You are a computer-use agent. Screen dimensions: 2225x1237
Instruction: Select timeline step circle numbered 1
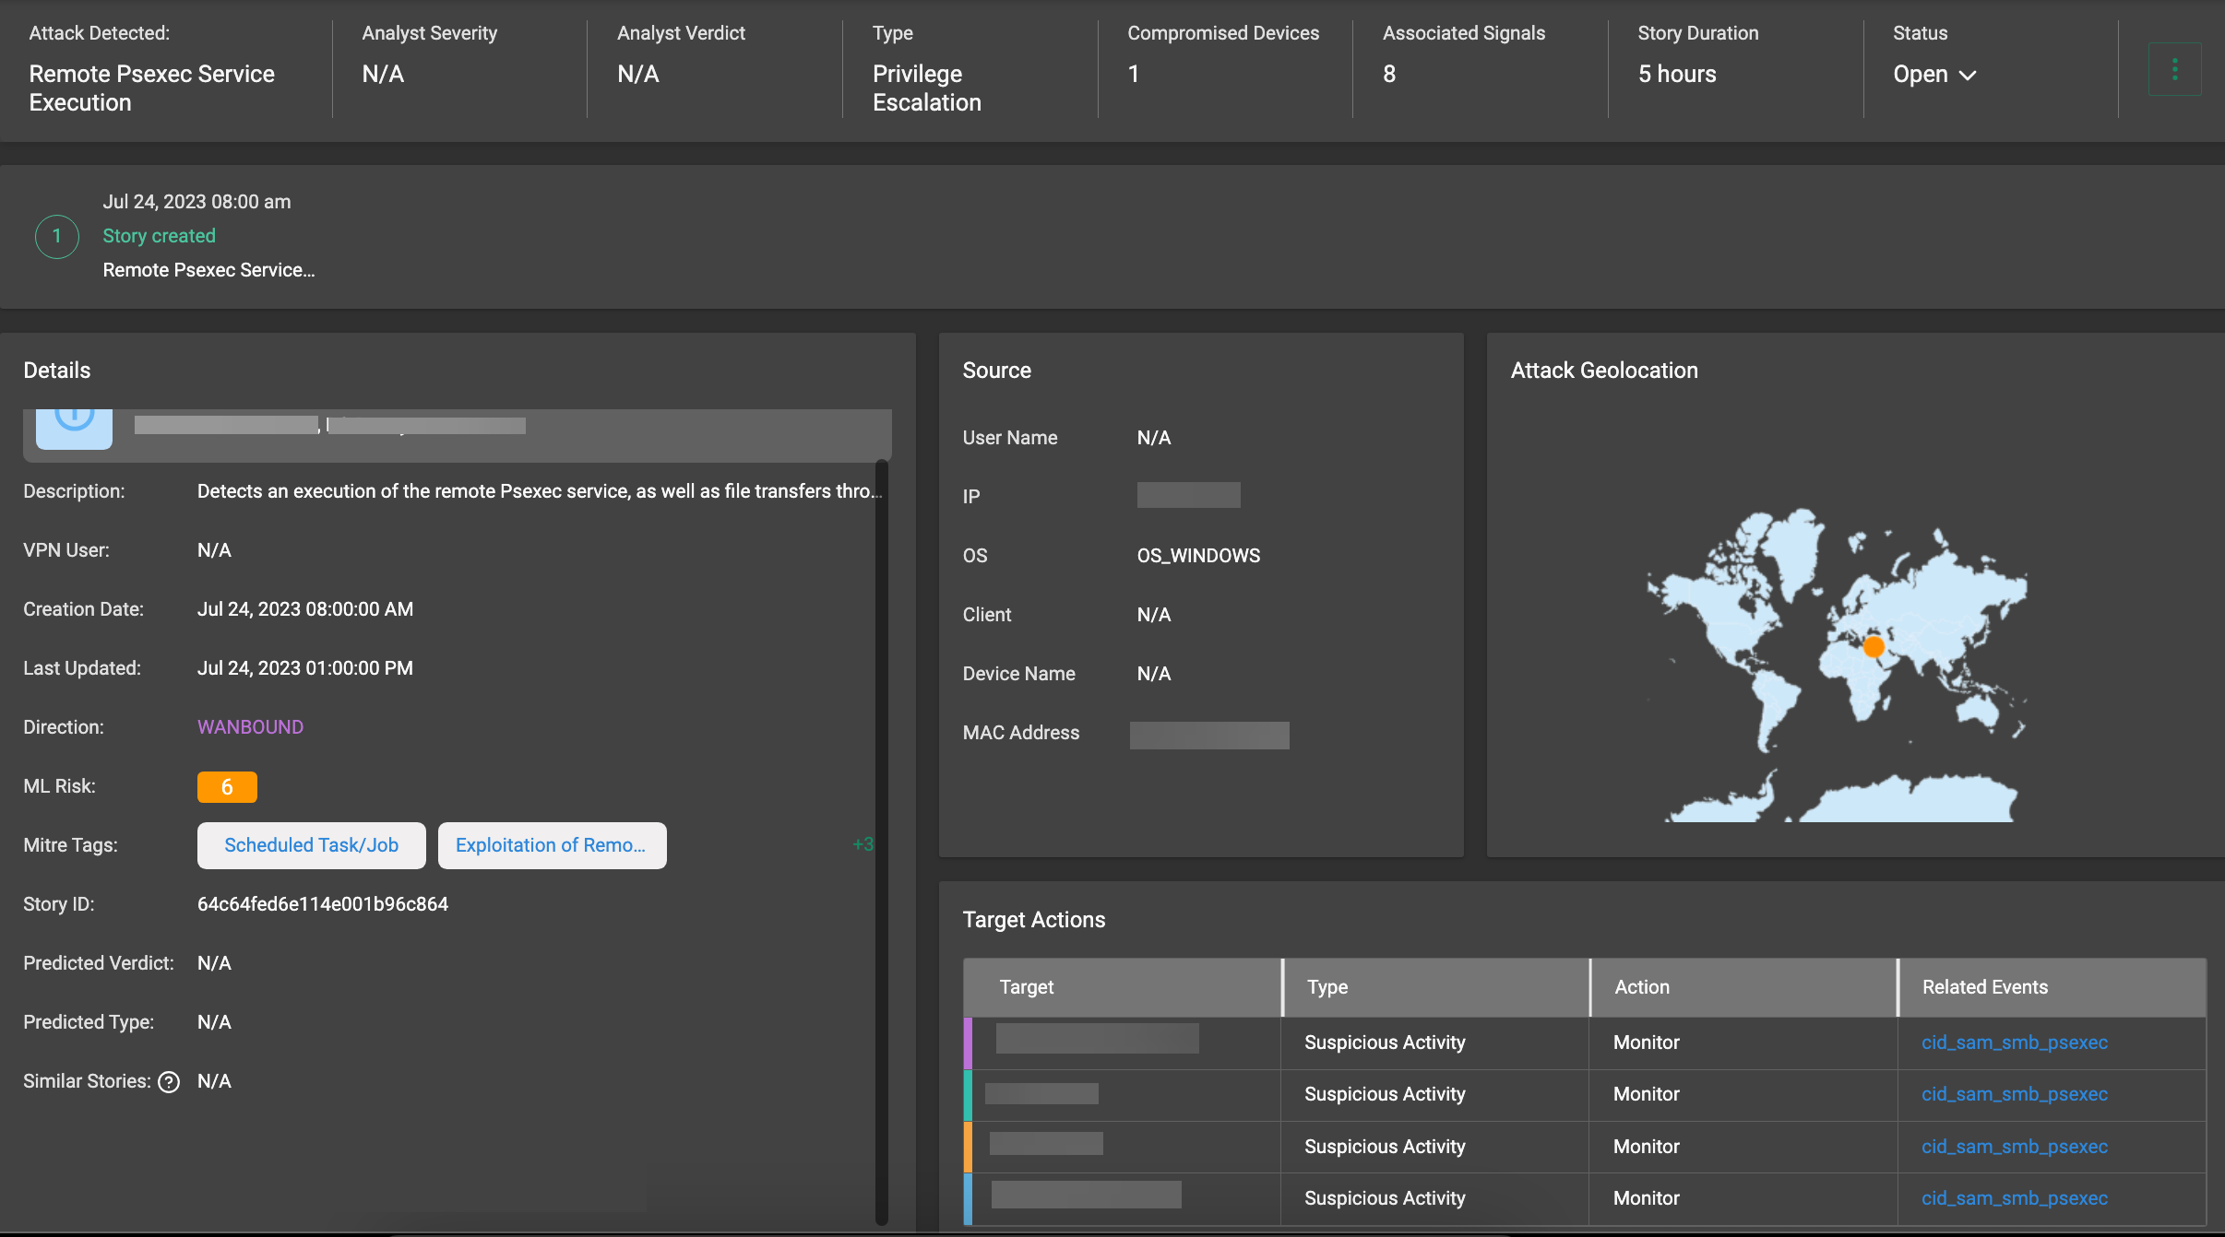(56, 236)
